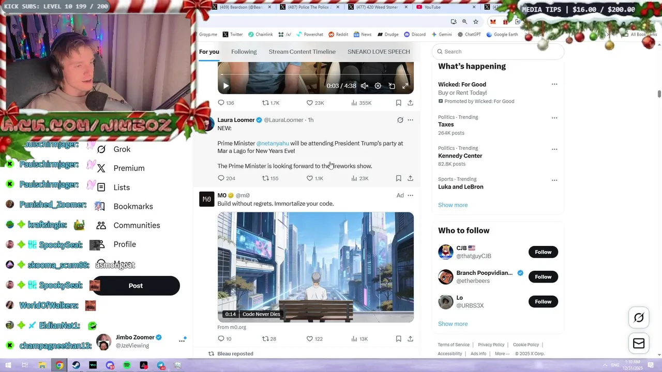Viewport: 662px width, 372px height.
Task: View analytics showing 355K views
Action: [x=361, y=103]
